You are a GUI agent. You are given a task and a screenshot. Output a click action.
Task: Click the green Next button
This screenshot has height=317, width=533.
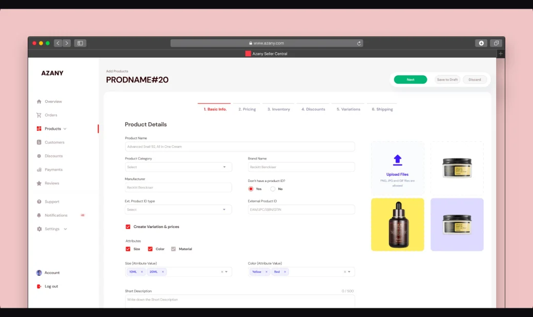pos(411,80)
